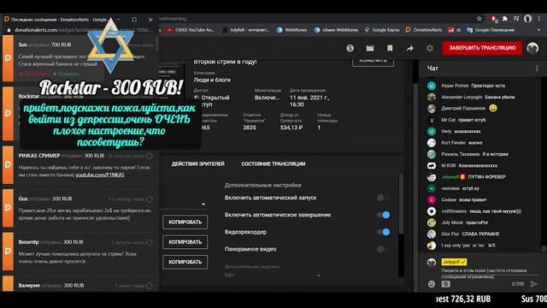Bookmark page with Chrome star icon
This screenshot has height=308, width=547.
coord(479,19)
